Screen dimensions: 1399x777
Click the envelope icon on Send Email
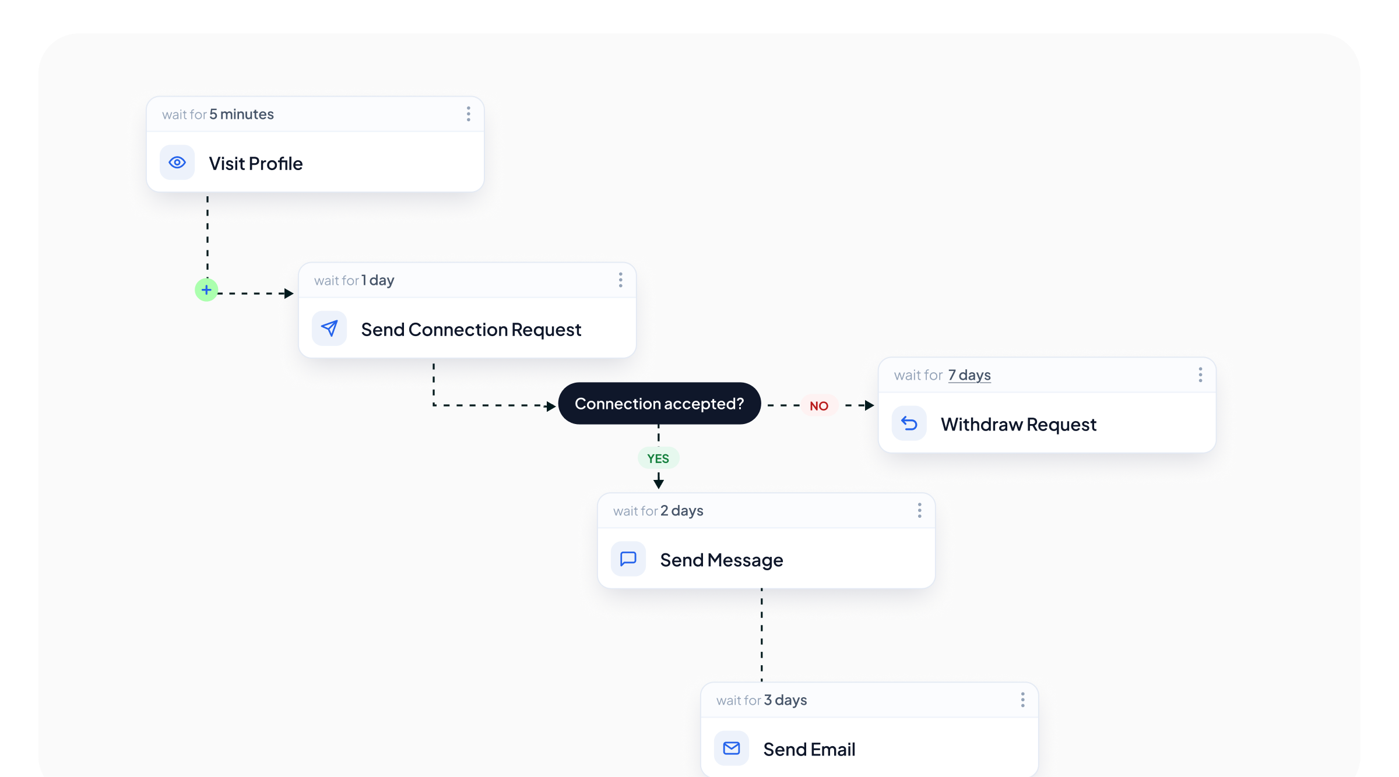(x=732, y=748)
